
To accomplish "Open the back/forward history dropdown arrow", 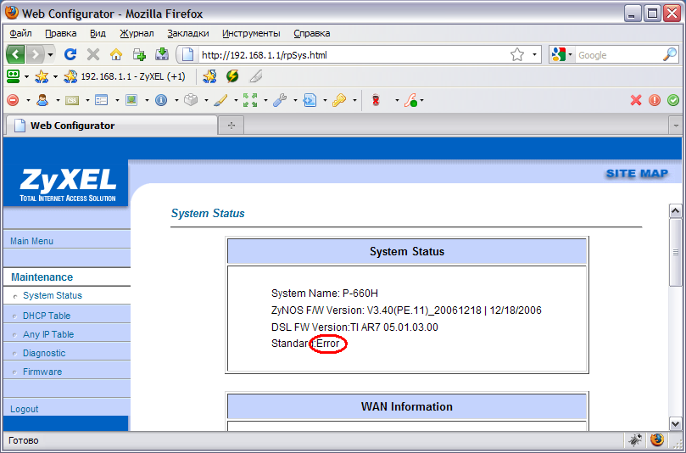I will (50, 54).
